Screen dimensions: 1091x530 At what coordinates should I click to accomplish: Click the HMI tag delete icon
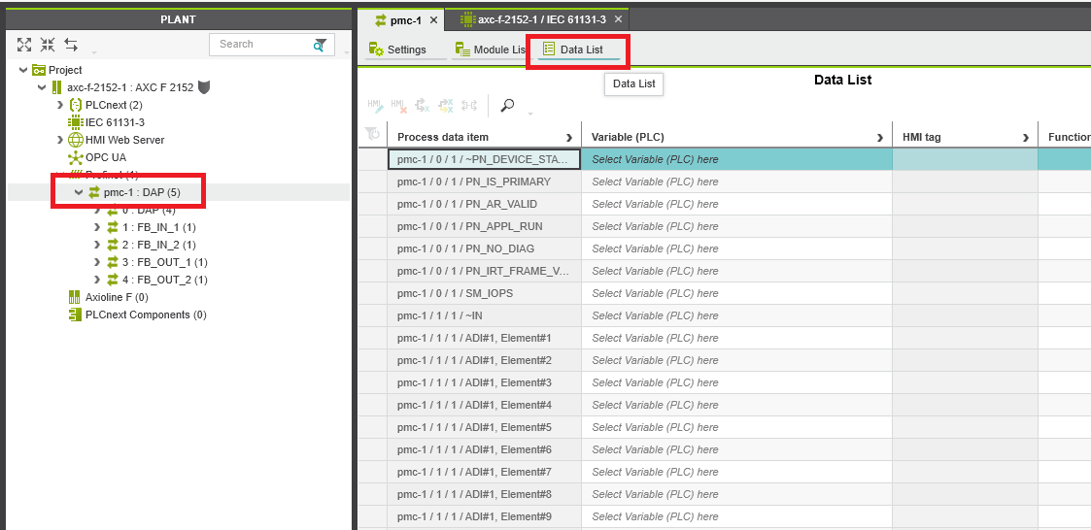click(x=398, y=106)
